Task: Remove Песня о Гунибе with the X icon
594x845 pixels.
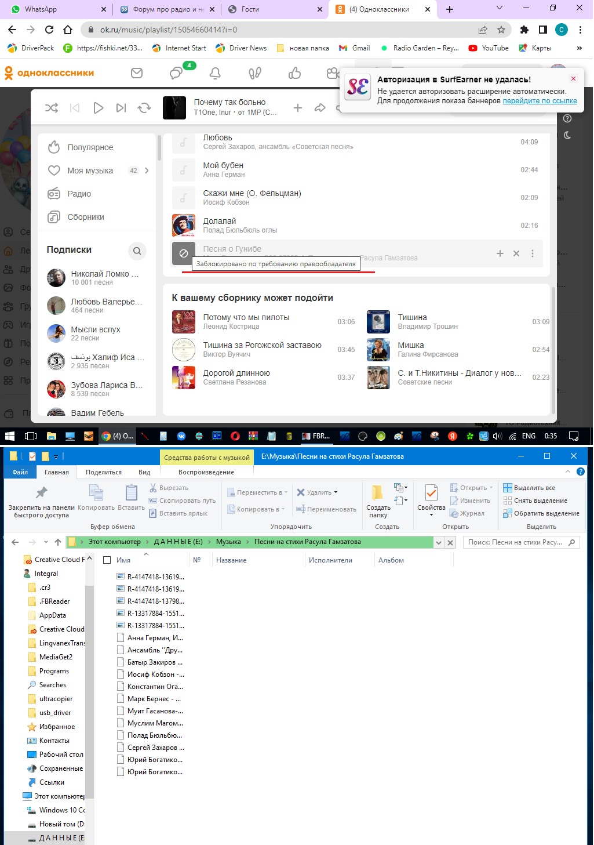Action: click(x=516, y=253)
